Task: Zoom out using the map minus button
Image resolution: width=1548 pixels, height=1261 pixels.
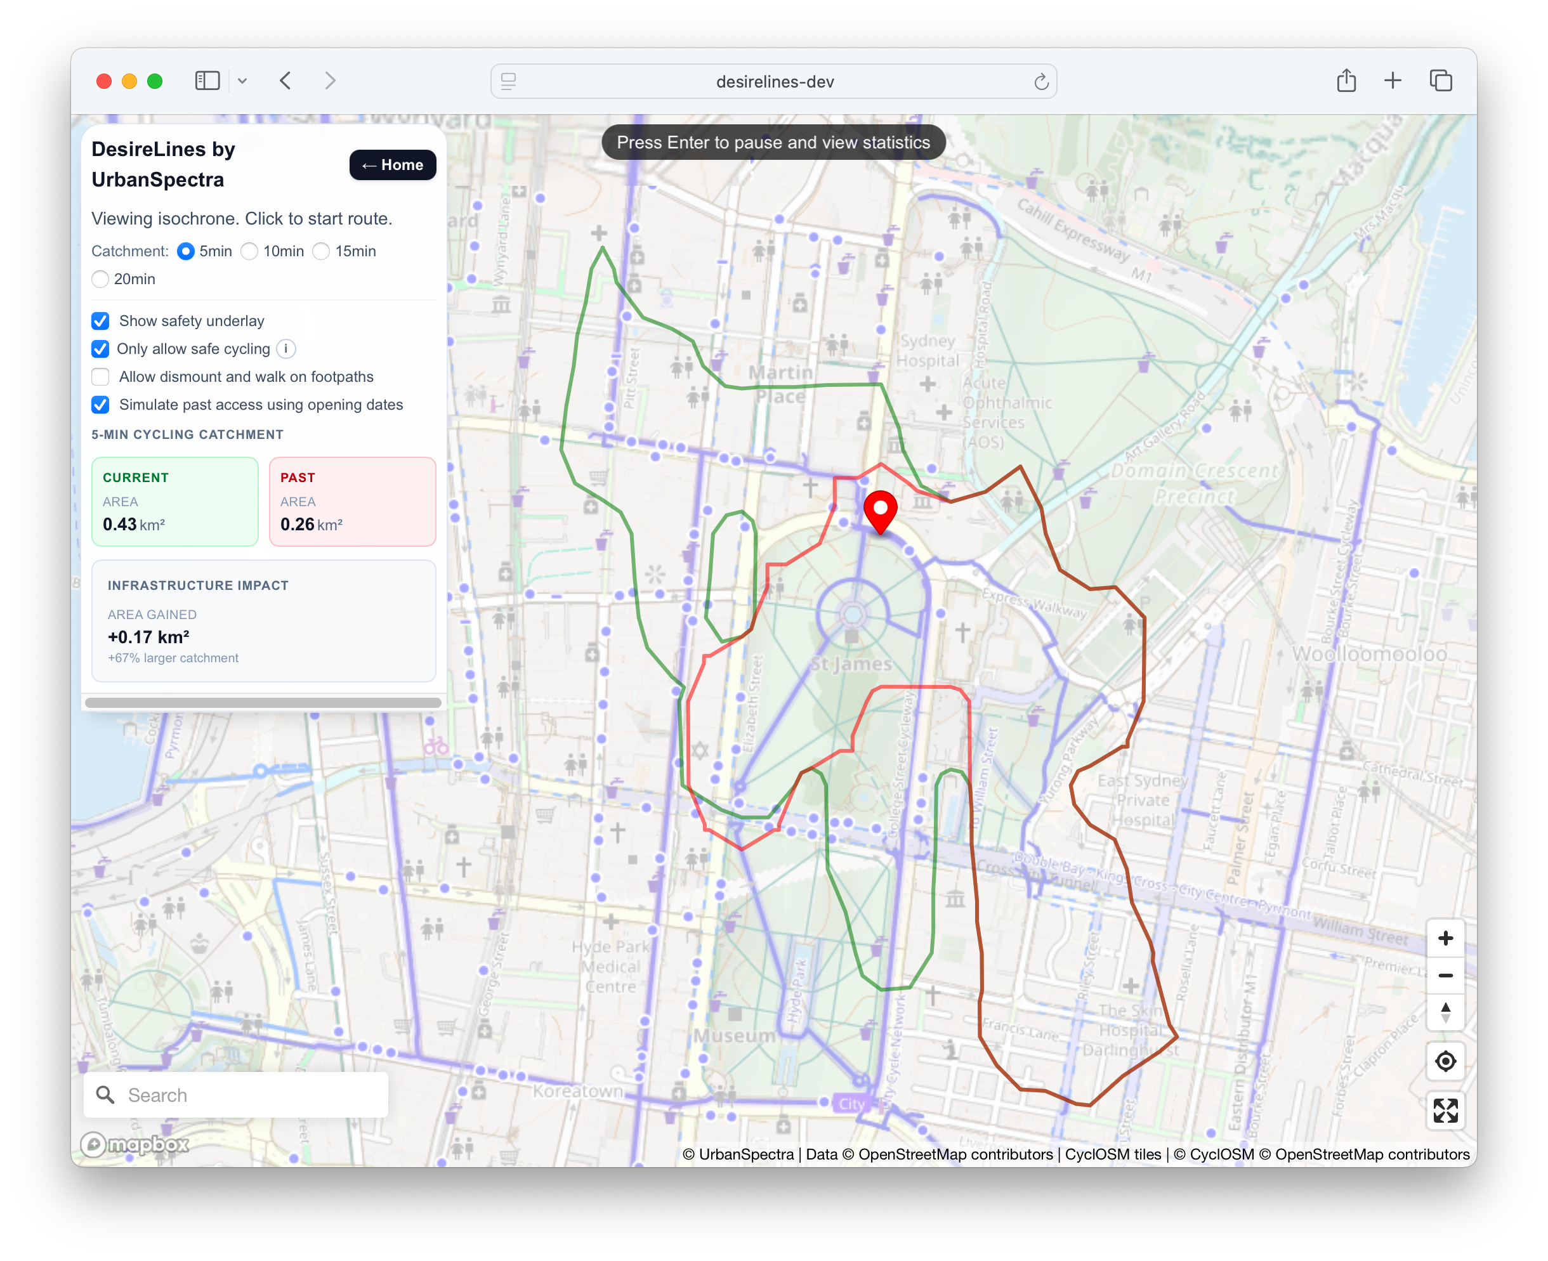Action: click(1445, 975)
